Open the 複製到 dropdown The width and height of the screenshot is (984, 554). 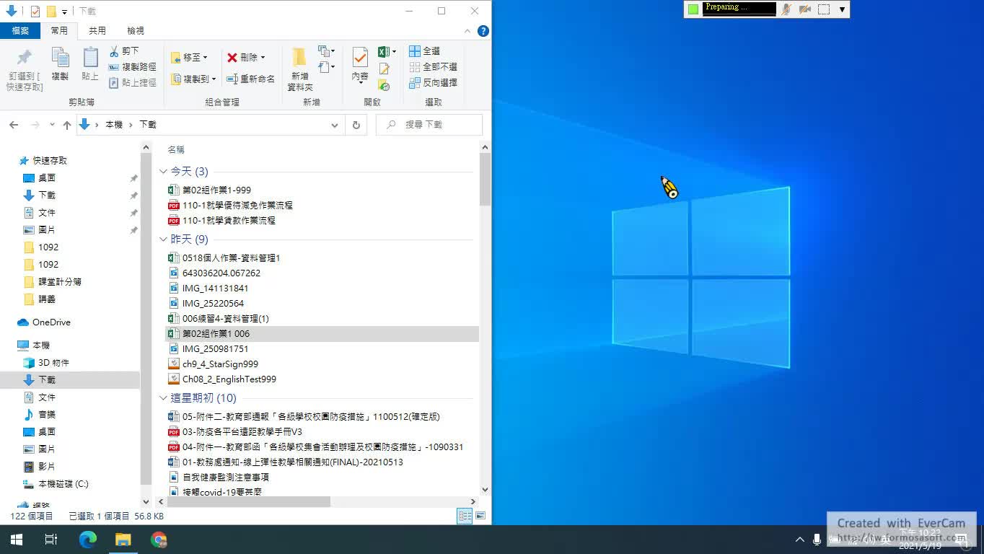193,79
